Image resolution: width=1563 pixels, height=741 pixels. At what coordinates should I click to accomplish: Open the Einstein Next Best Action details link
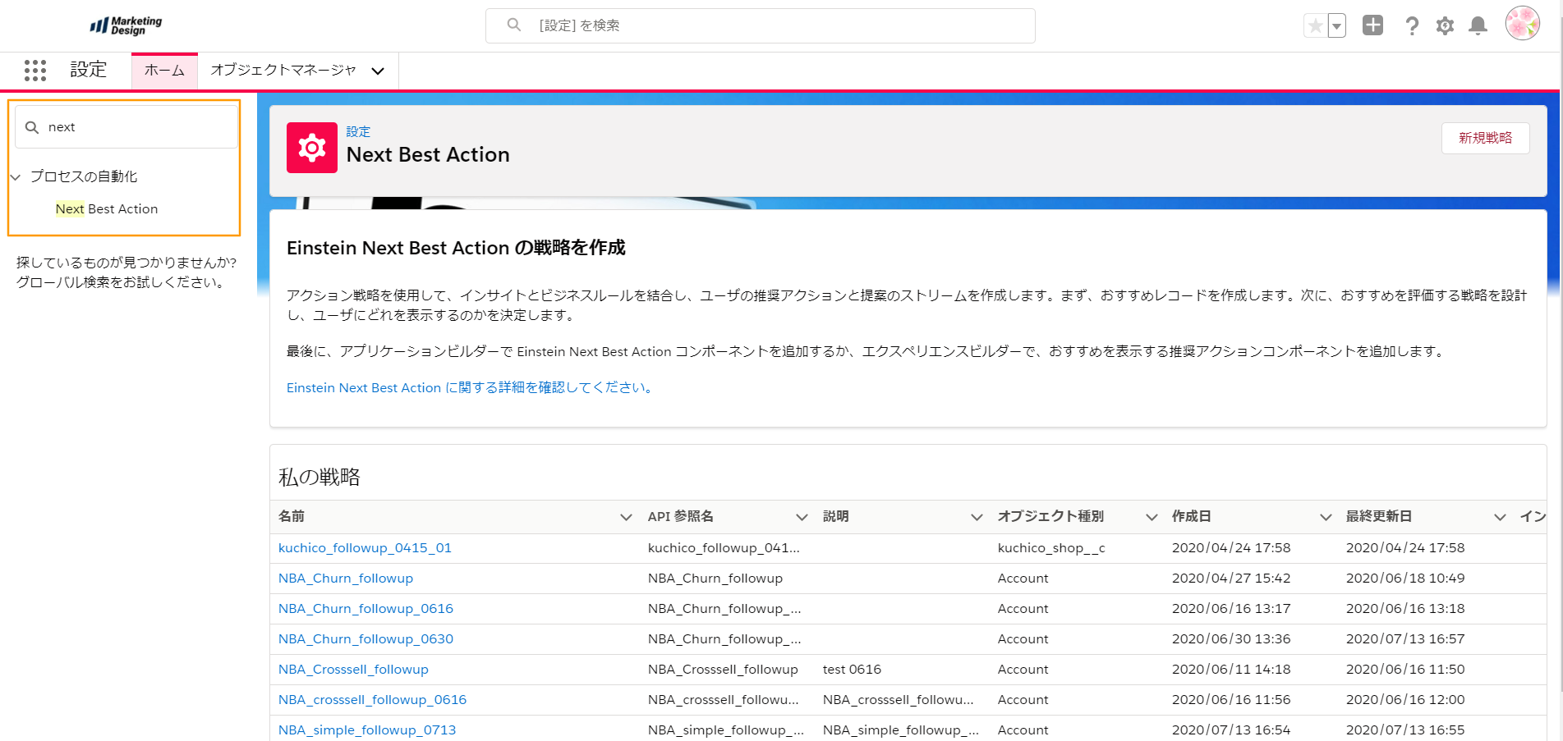pyautogui.click(x=469, y=388)
